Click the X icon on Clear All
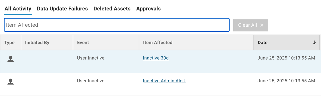This screenshot has height=99, width=321. pos(262,25)
